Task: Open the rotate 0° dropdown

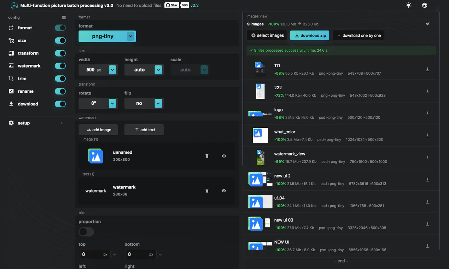Action: 112,103
